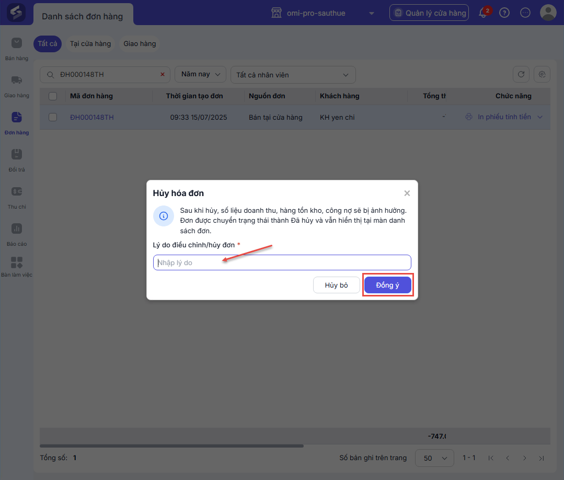Open Bàn làm việc in the sidebar
The image size is (564, 480).
pos(17,267)
